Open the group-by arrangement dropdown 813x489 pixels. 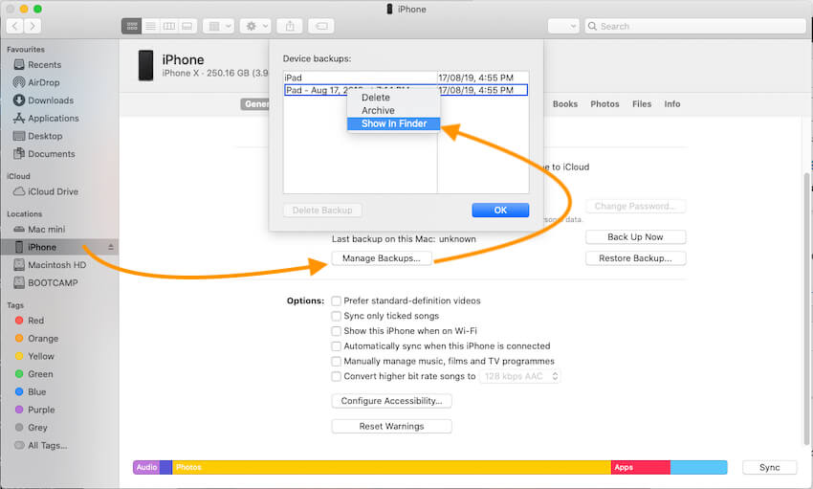point(218,26)
